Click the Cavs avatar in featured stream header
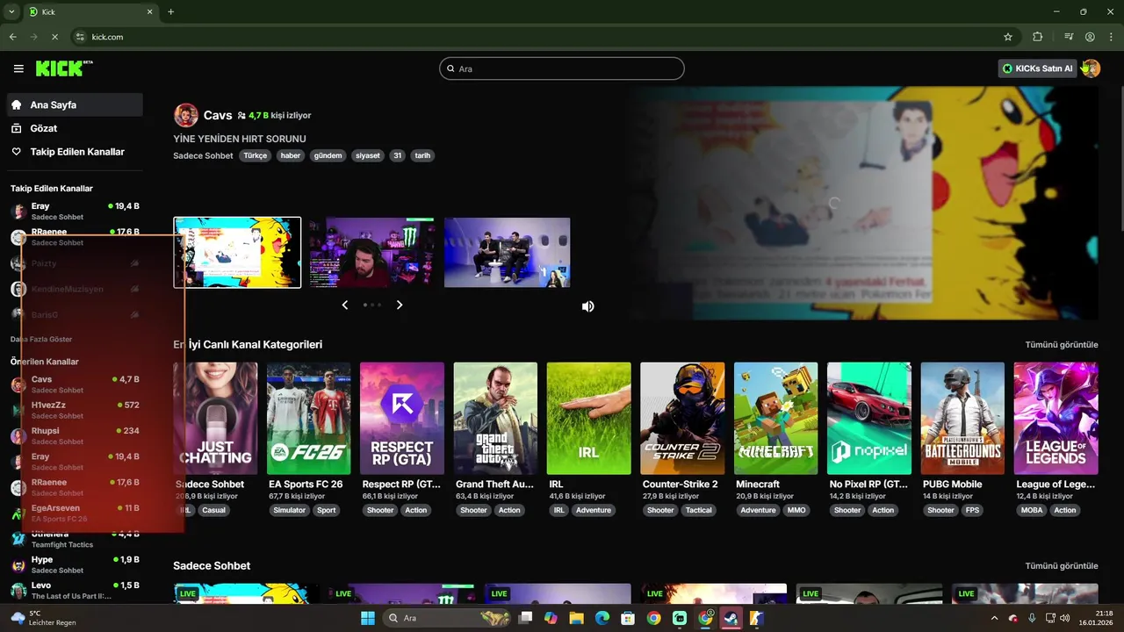The height and width of the screenshot is (632, 1124). (x=186, y=115)
